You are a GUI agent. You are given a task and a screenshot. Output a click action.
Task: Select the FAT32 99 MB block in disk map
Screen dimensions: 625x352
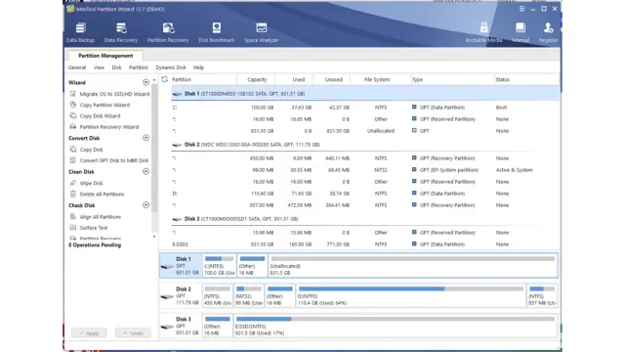(249, 295)
